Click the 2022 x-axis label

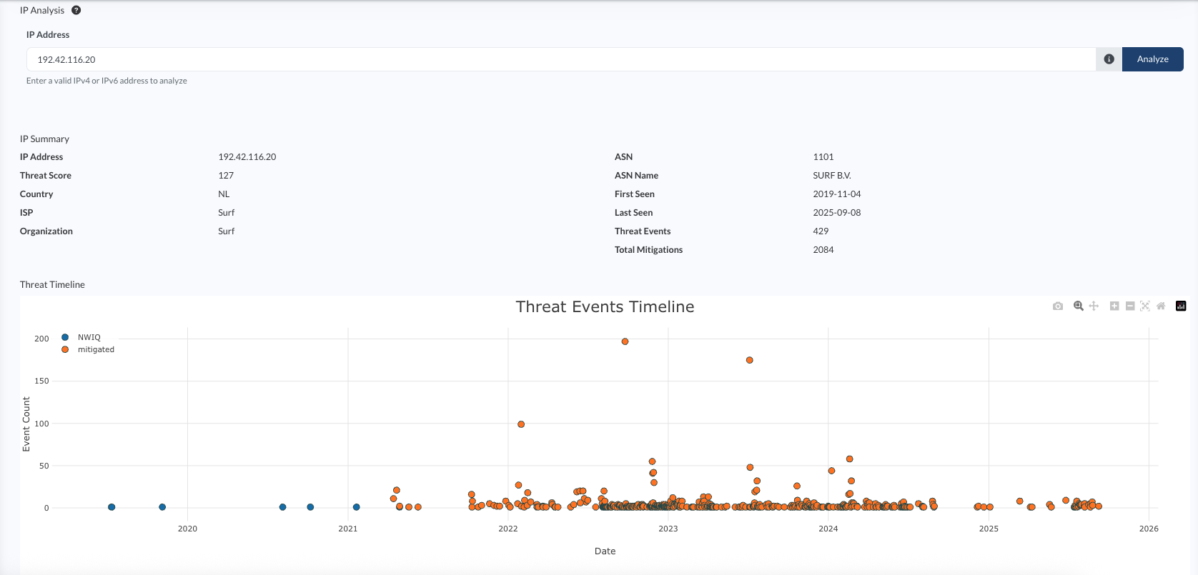pos(508,529)
